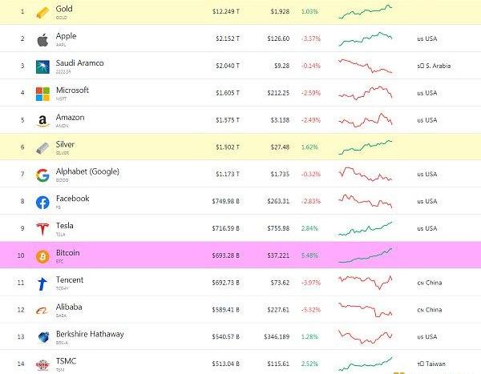Screen dimensions: 481x374
Task: Click the Tencent logo icon
Action: point(42,284)
